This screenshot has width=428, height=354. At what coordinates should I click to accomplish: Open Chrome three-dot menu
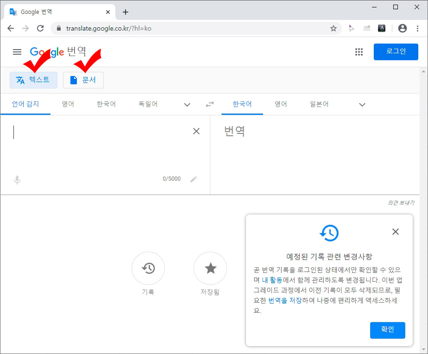417,28
